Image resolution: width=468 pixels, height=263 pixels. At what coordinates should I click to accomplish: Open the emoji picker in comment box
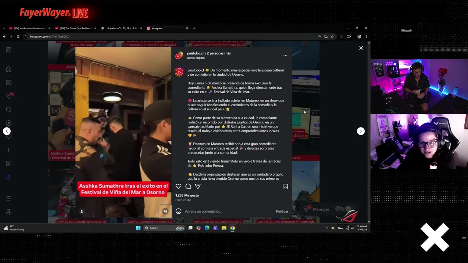[x=178, y=211]
